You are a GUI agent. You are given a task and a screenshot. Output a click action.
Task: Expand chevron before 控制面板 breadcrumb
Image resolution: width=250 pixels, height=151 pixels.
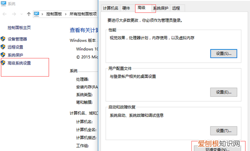(x=42, y=14)
